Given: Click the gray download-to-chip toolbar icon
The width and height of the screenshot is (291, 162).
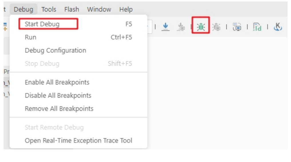Looking at the screenshot, I should click(x=181, y=27).
